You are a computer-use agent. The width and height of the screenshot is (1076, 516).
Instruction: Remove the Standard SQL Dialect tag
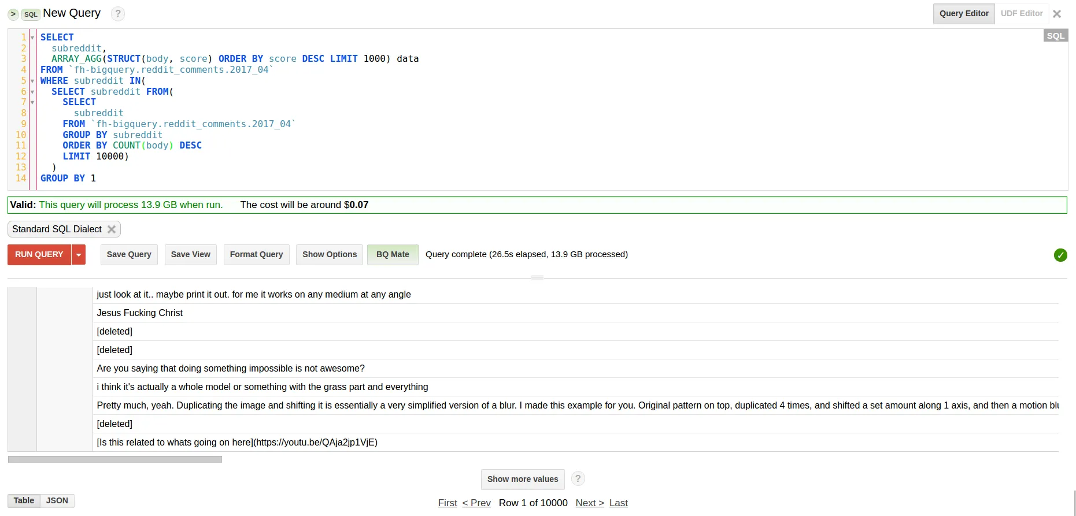click(x=112, y=229)
